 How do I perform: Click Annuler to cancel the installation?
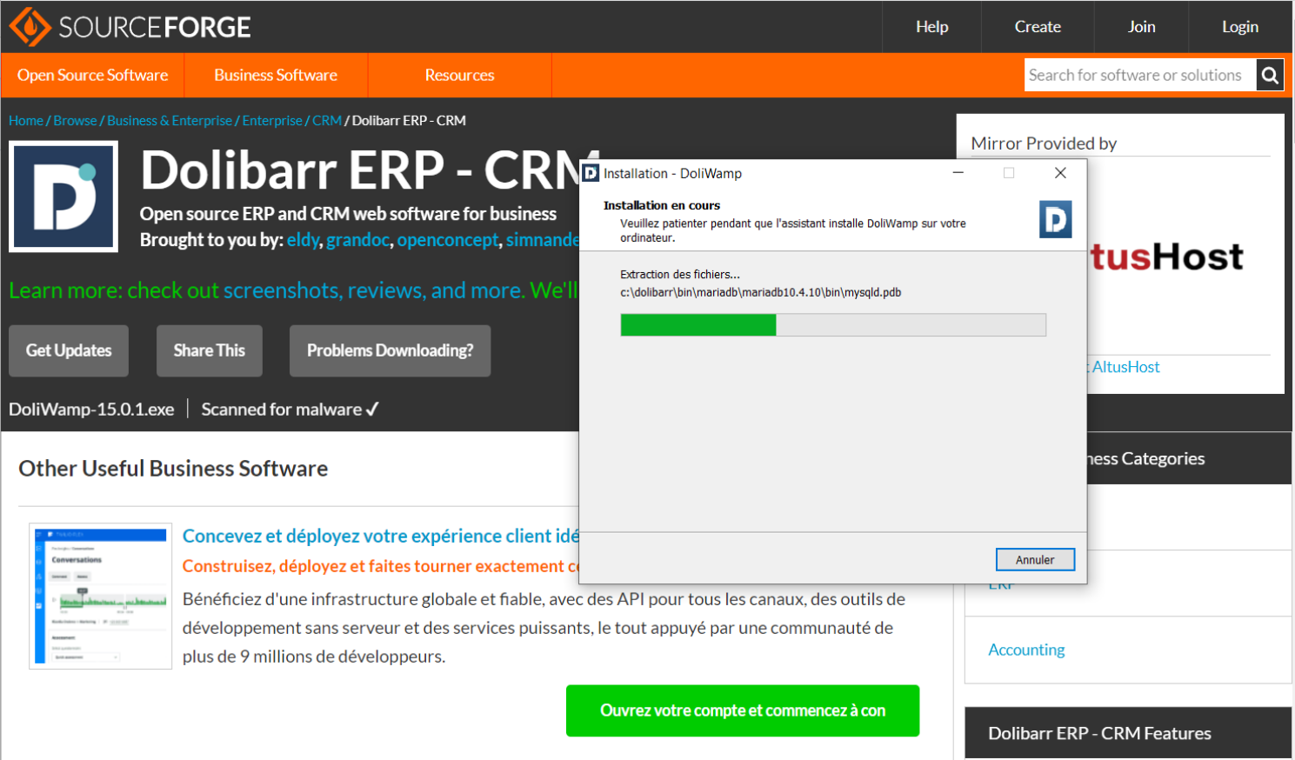click(1035, 560)
